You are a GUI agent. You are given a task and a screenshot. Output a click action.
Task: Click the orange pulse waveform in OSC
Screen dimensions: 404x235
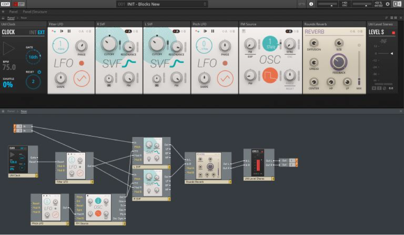[270, 76]
